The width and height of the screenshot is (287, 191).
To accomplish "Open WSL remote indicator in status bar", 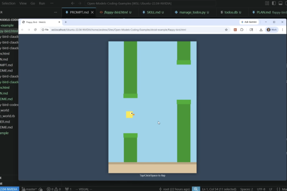I will (x=10, y=189).
